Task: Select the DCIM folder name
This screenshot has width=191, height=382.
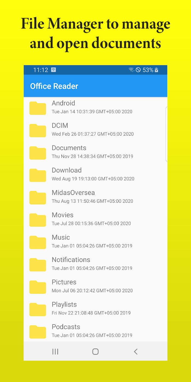Action: click(60, 126)
